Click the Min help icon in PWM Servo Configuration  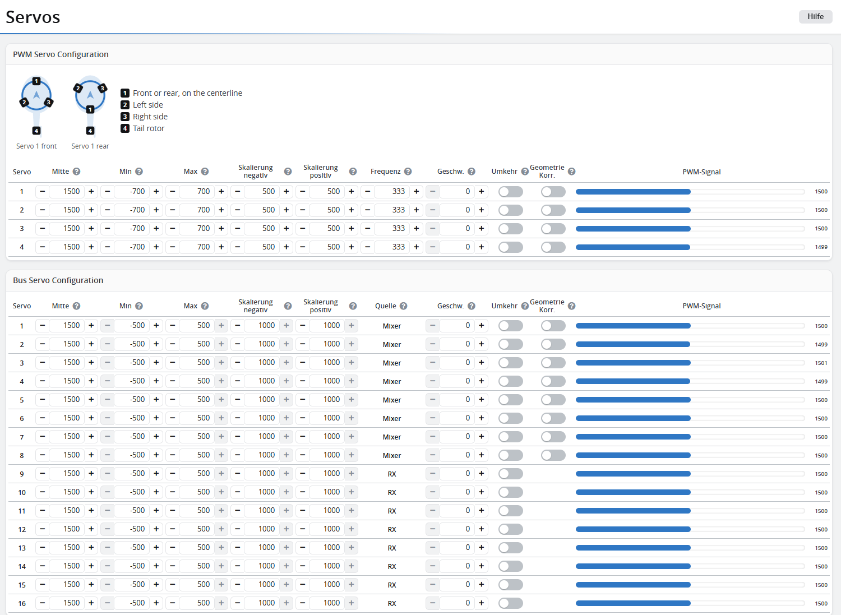click(139, 172)
